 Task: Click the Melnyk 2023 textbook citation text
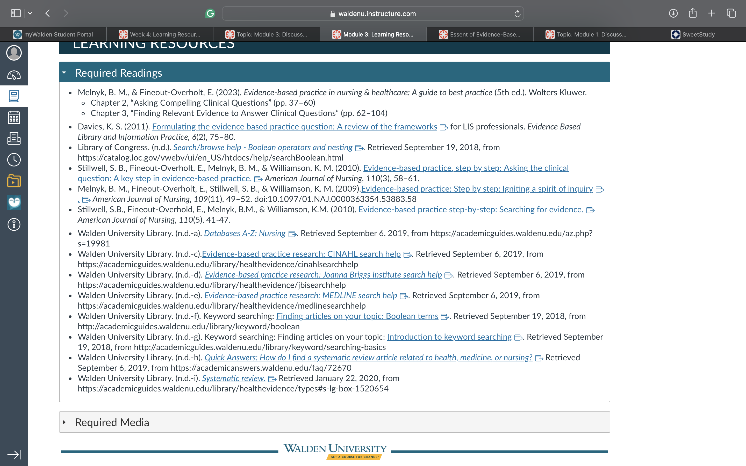(x=332, y=92)
